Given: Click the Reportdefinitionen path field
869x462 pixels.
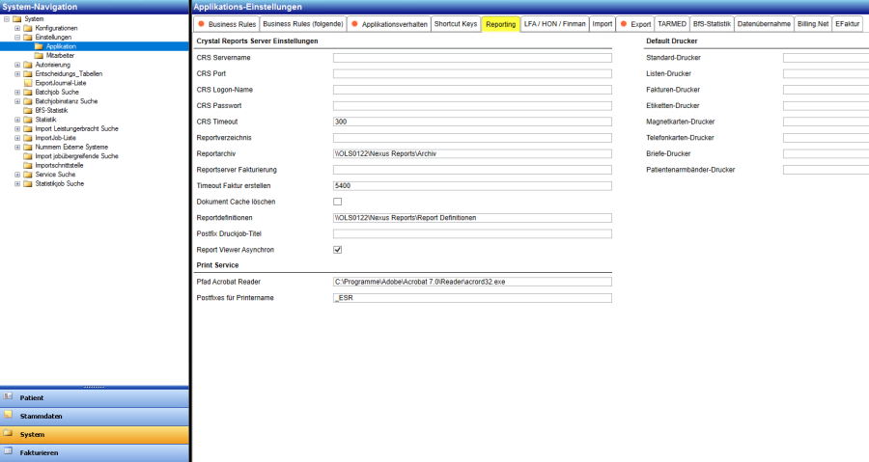Looking at the screenshot, I should point(472,218).
